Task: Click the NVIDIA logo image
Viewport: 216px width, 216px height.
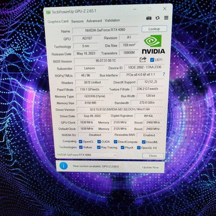Action: click(x=153, y=45)
